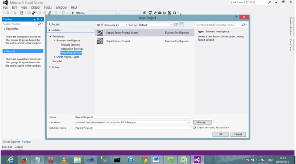Screen dimensions: 296x164
Task: Click the Solution name input field
Action: coord(132,128)
